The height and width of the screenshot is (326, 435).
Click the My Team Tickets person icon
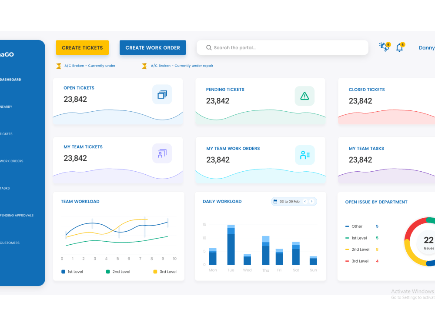pos(162,153)
